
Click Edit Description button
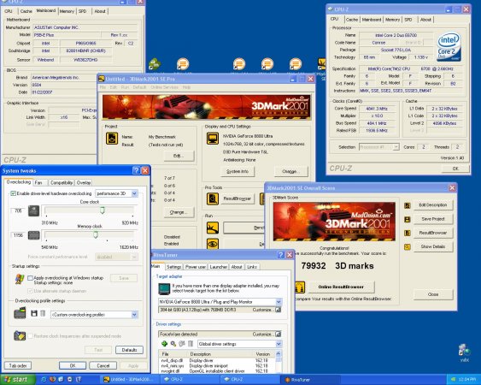point(433,205)
